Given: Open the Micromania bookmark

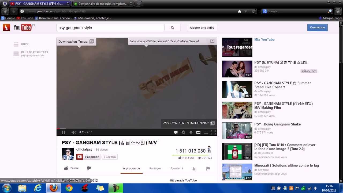Looking at the screenshot, I should point(92,18).
